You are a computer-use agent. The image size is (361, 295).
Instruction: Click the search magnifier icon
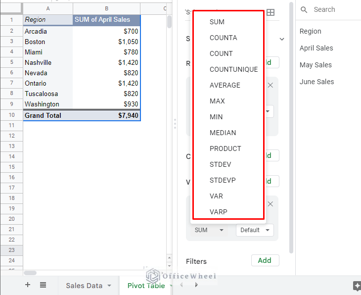[304, 10]
